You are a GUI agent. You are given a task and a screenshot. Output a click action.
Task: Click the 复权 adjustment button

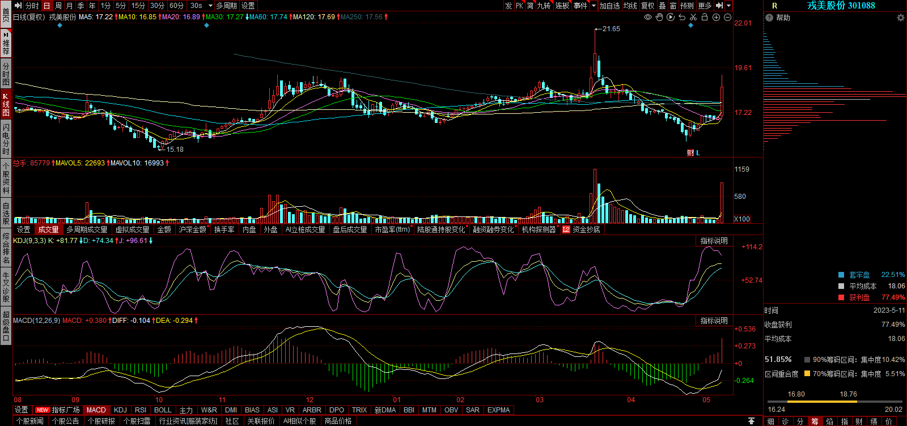click(x=648, y=6)
